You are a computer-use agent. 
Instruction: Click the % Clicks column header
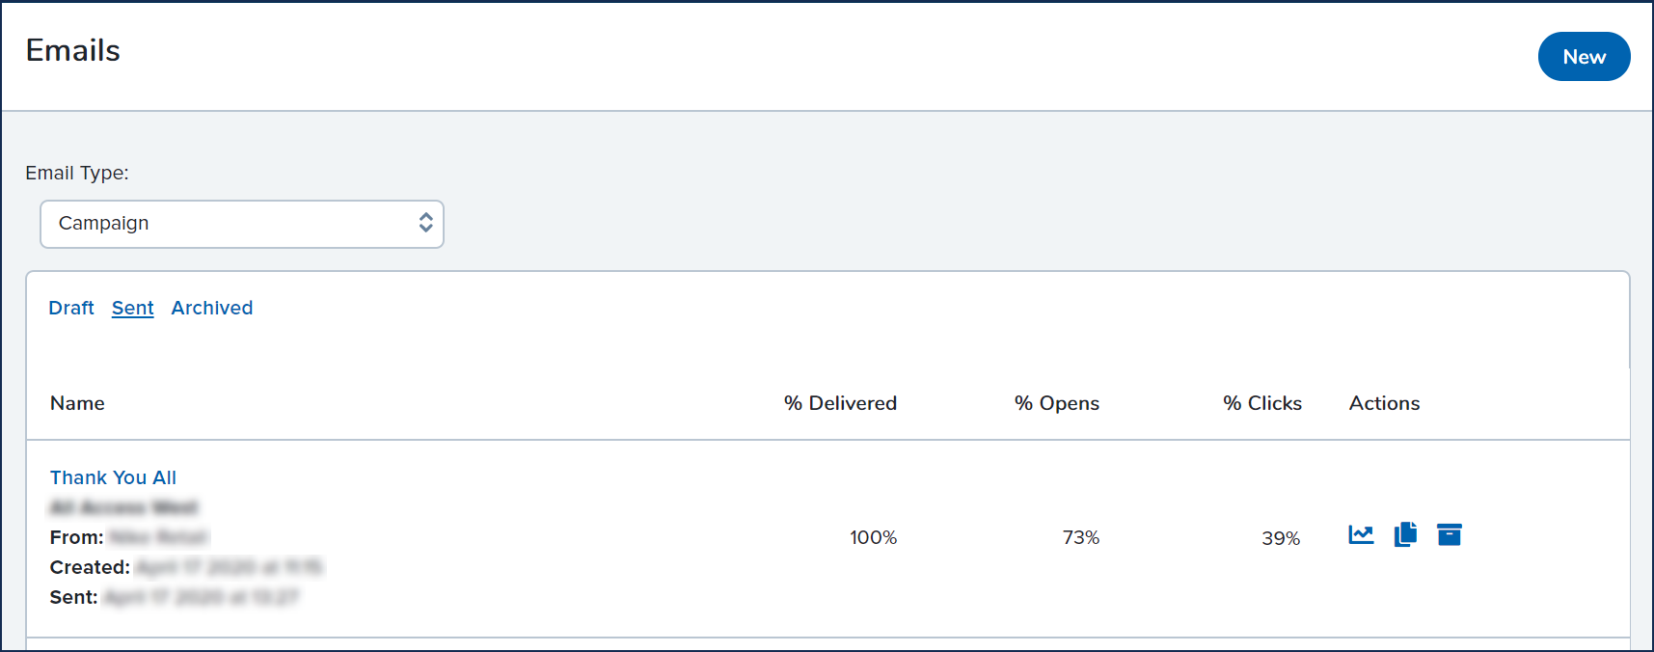click(1262, 403)
